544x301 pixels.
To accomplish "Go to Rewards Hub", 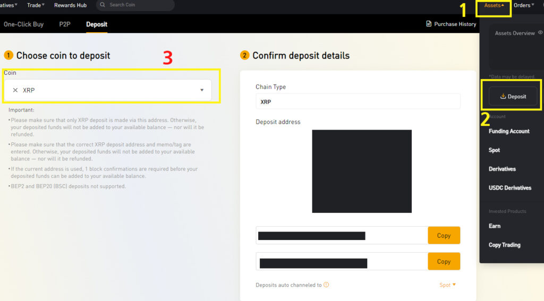I will coord(71,5).
